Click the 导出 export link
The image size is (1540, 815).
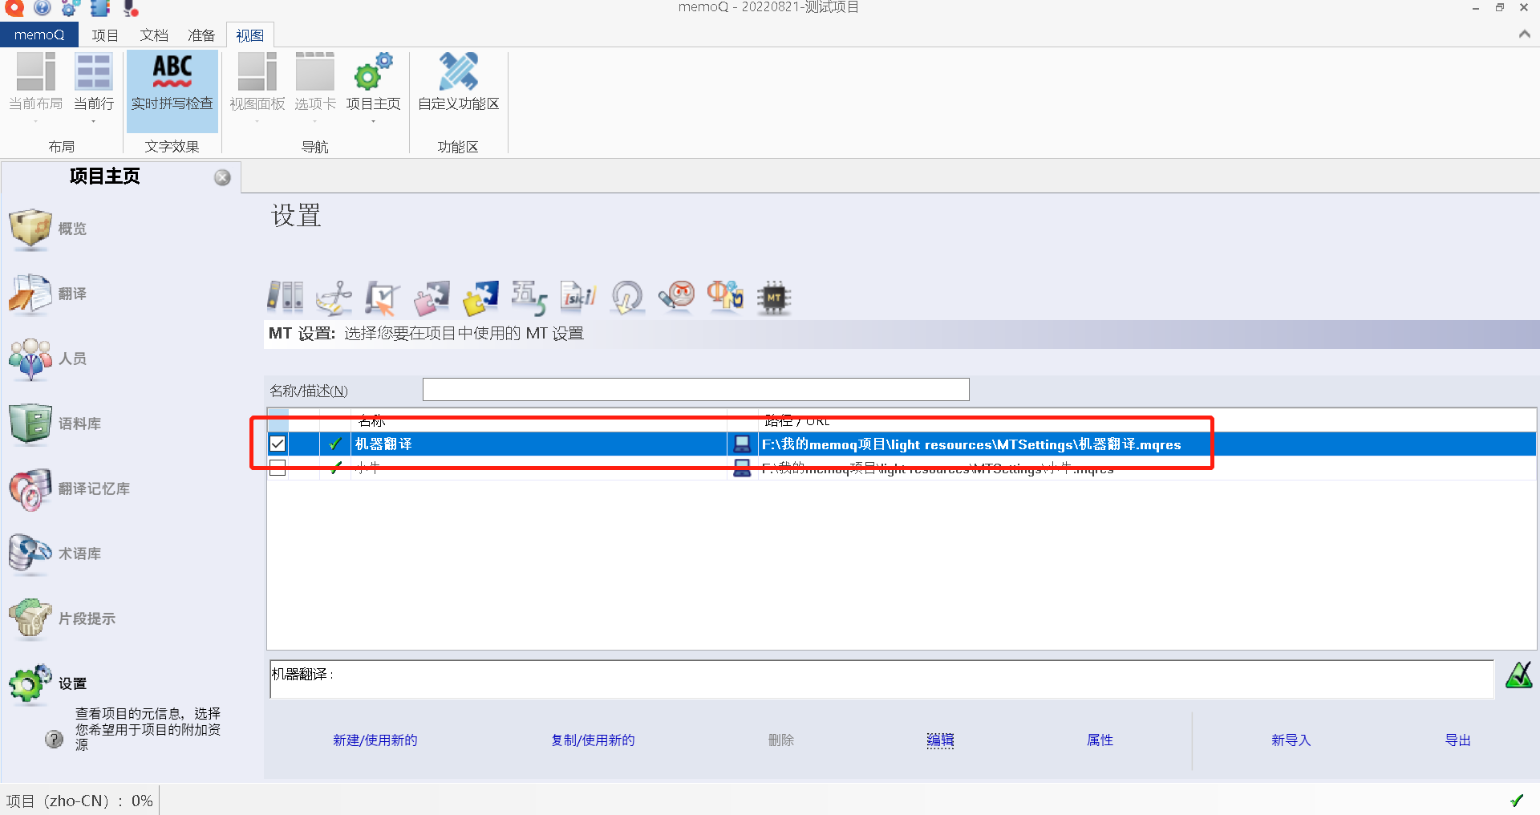point(1457,740)
